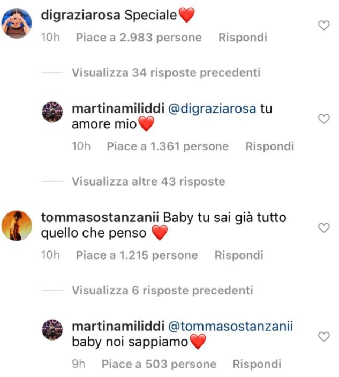Click Rispondi under 'baby noi sappiamo'
Viewport: 339px width, 377px height.
[257, 364]
